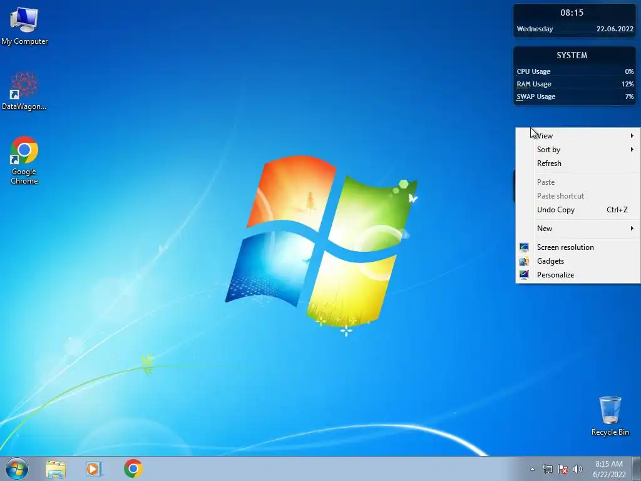The height and width of the screenshot is (481, 641).
Task: Click the CPU Usage row in the gadget
Action: pos(575,71)
